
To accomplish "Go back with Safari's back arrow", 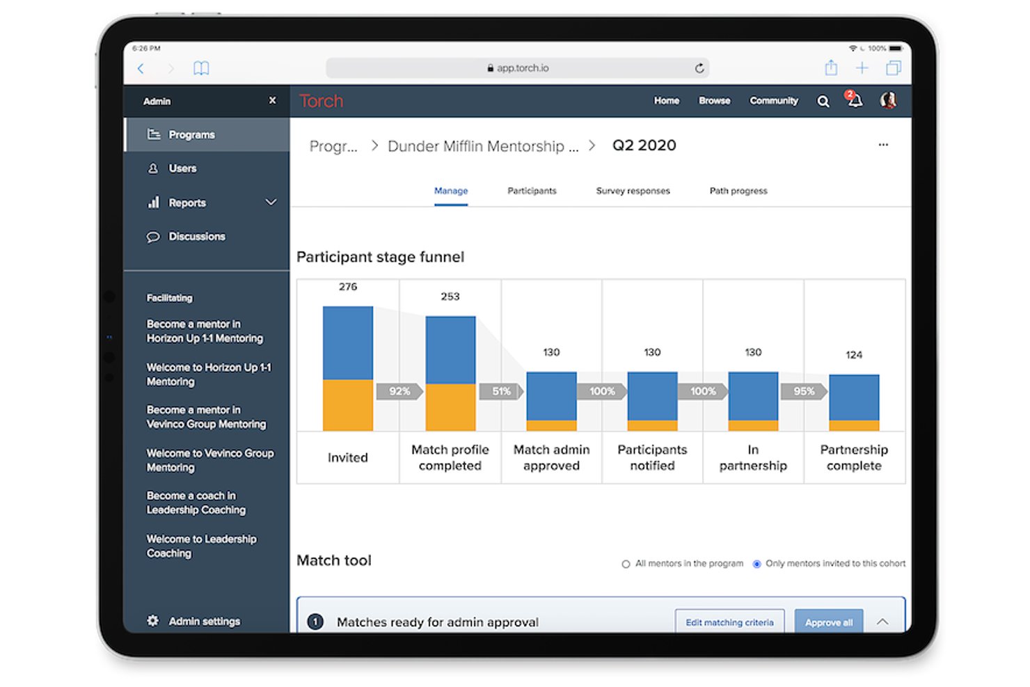I will 141,68.
